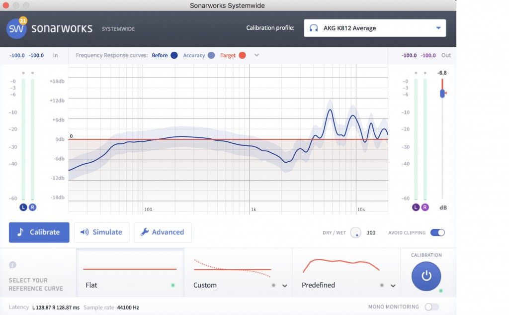Click the In label beside the input levels
The image size is (509, 315).
(x=56, y=55)
